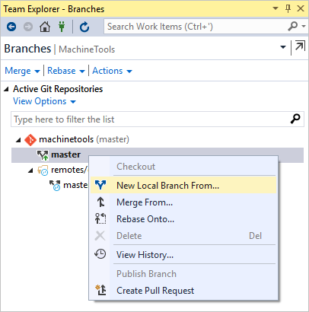Click the Branches page title
This screenshot has height=312, width=309.
tap(27, 49)
